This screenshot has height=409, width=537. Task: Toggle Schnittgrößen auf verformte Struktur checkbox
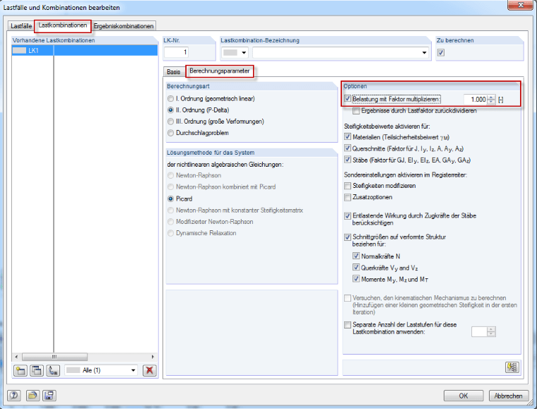tap(348, 237)
